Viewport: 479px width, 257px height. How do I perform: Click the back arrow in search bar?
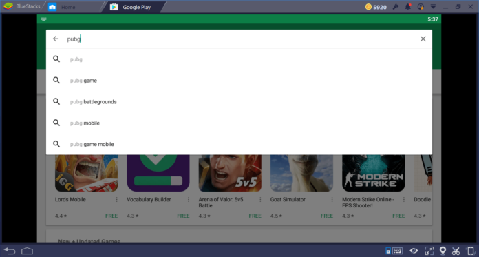(56, 39)
